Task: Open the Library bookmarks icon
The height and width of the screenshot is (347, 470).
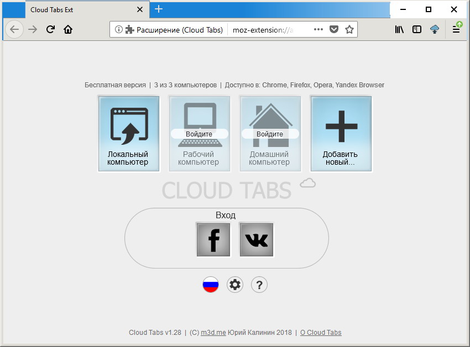Action: pyautogui.click(x=399, y=29)
